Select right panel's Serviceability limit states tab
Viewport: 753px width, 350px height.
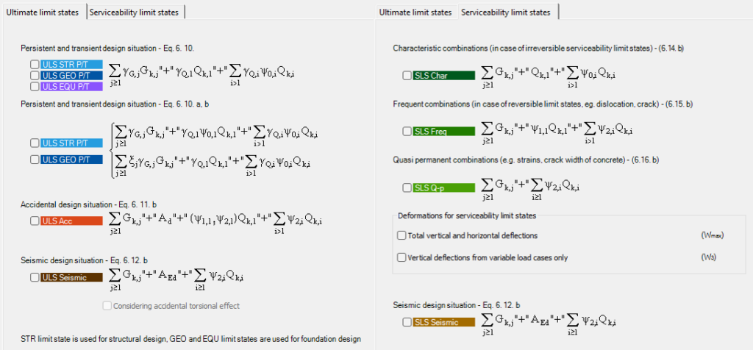point(506,12)
